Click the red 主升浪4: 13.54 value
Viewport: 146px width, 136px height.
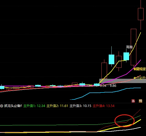(x=104, y=106)
